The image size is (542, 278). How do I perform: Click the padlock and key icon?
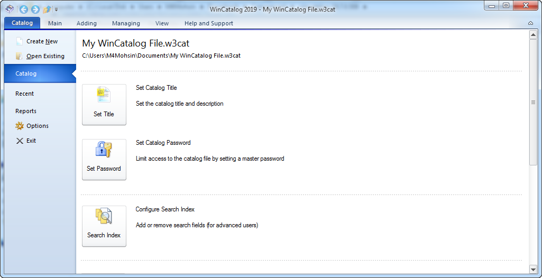[104, 150]
